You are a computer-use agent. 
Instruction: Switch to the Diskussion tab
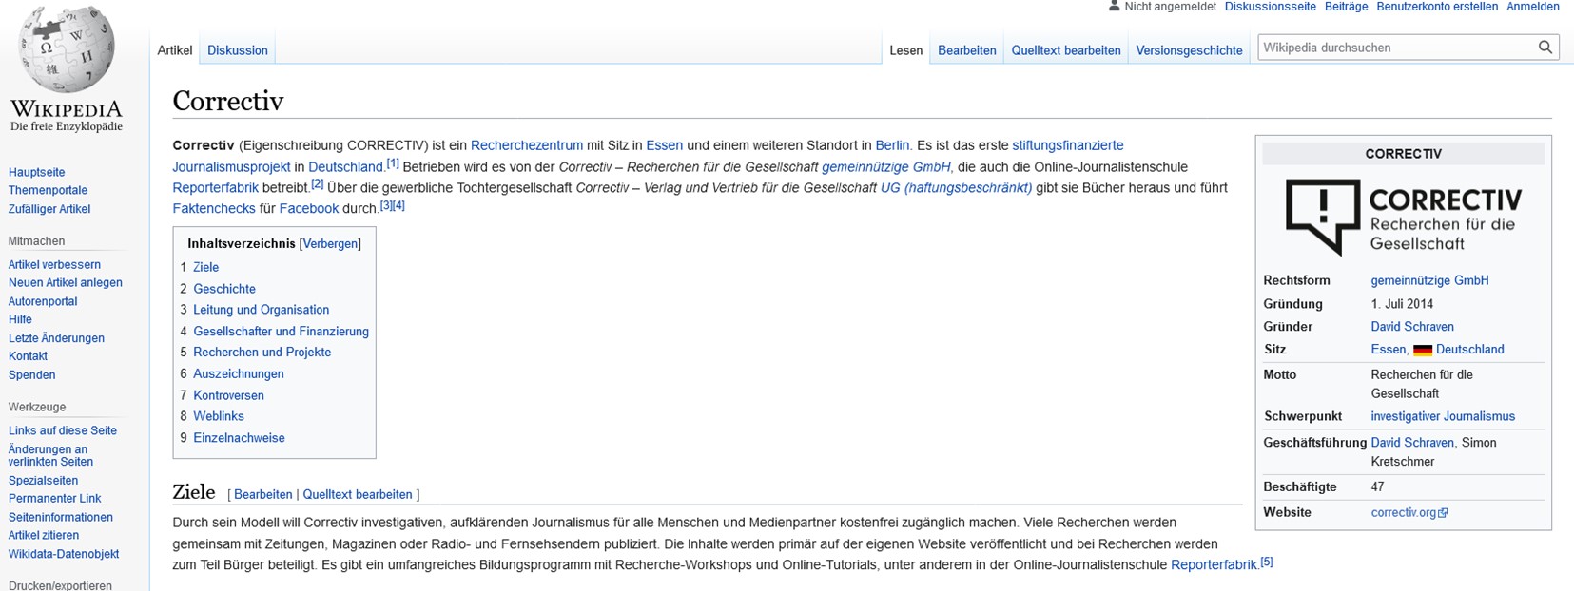[238, 50]
